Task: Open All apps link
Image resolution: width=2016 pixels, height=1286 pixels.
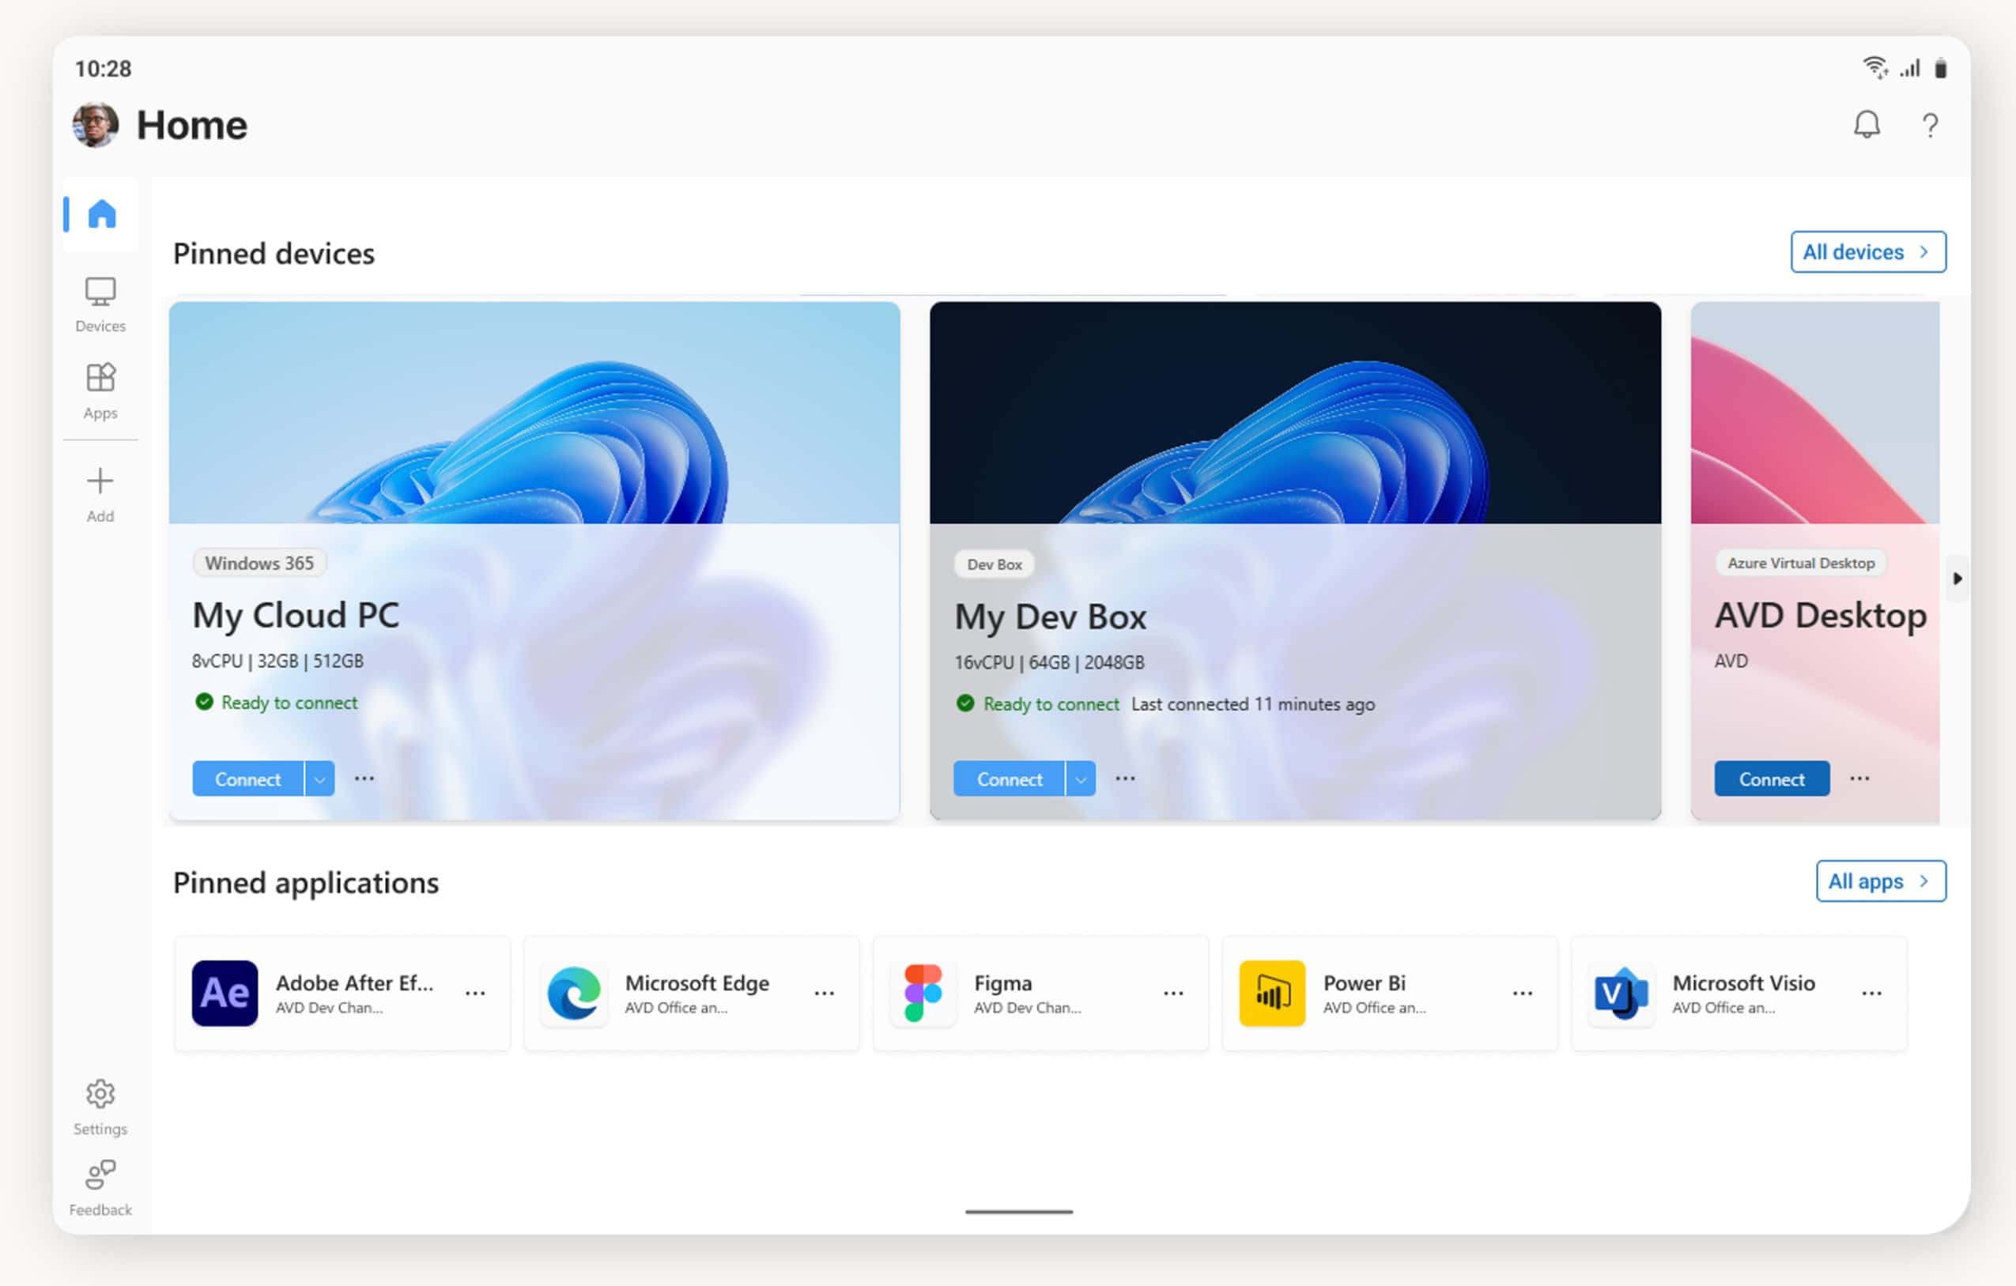Action: click(x=1882, y=881)
